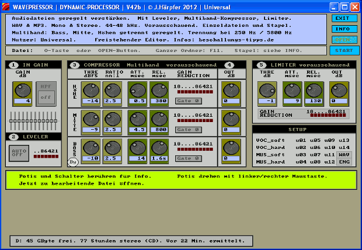Select the MUS_soft setup preset
362x250 pixels.
(x=270, y=155)
